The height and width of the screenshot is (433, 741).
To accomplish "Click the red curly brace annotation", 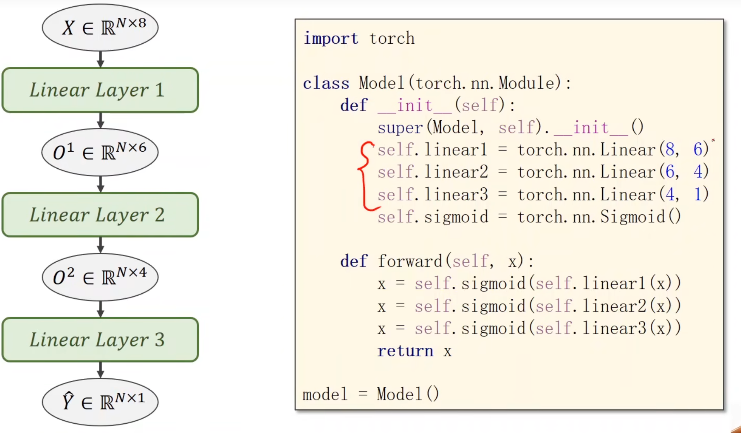I will pos(364,176).
